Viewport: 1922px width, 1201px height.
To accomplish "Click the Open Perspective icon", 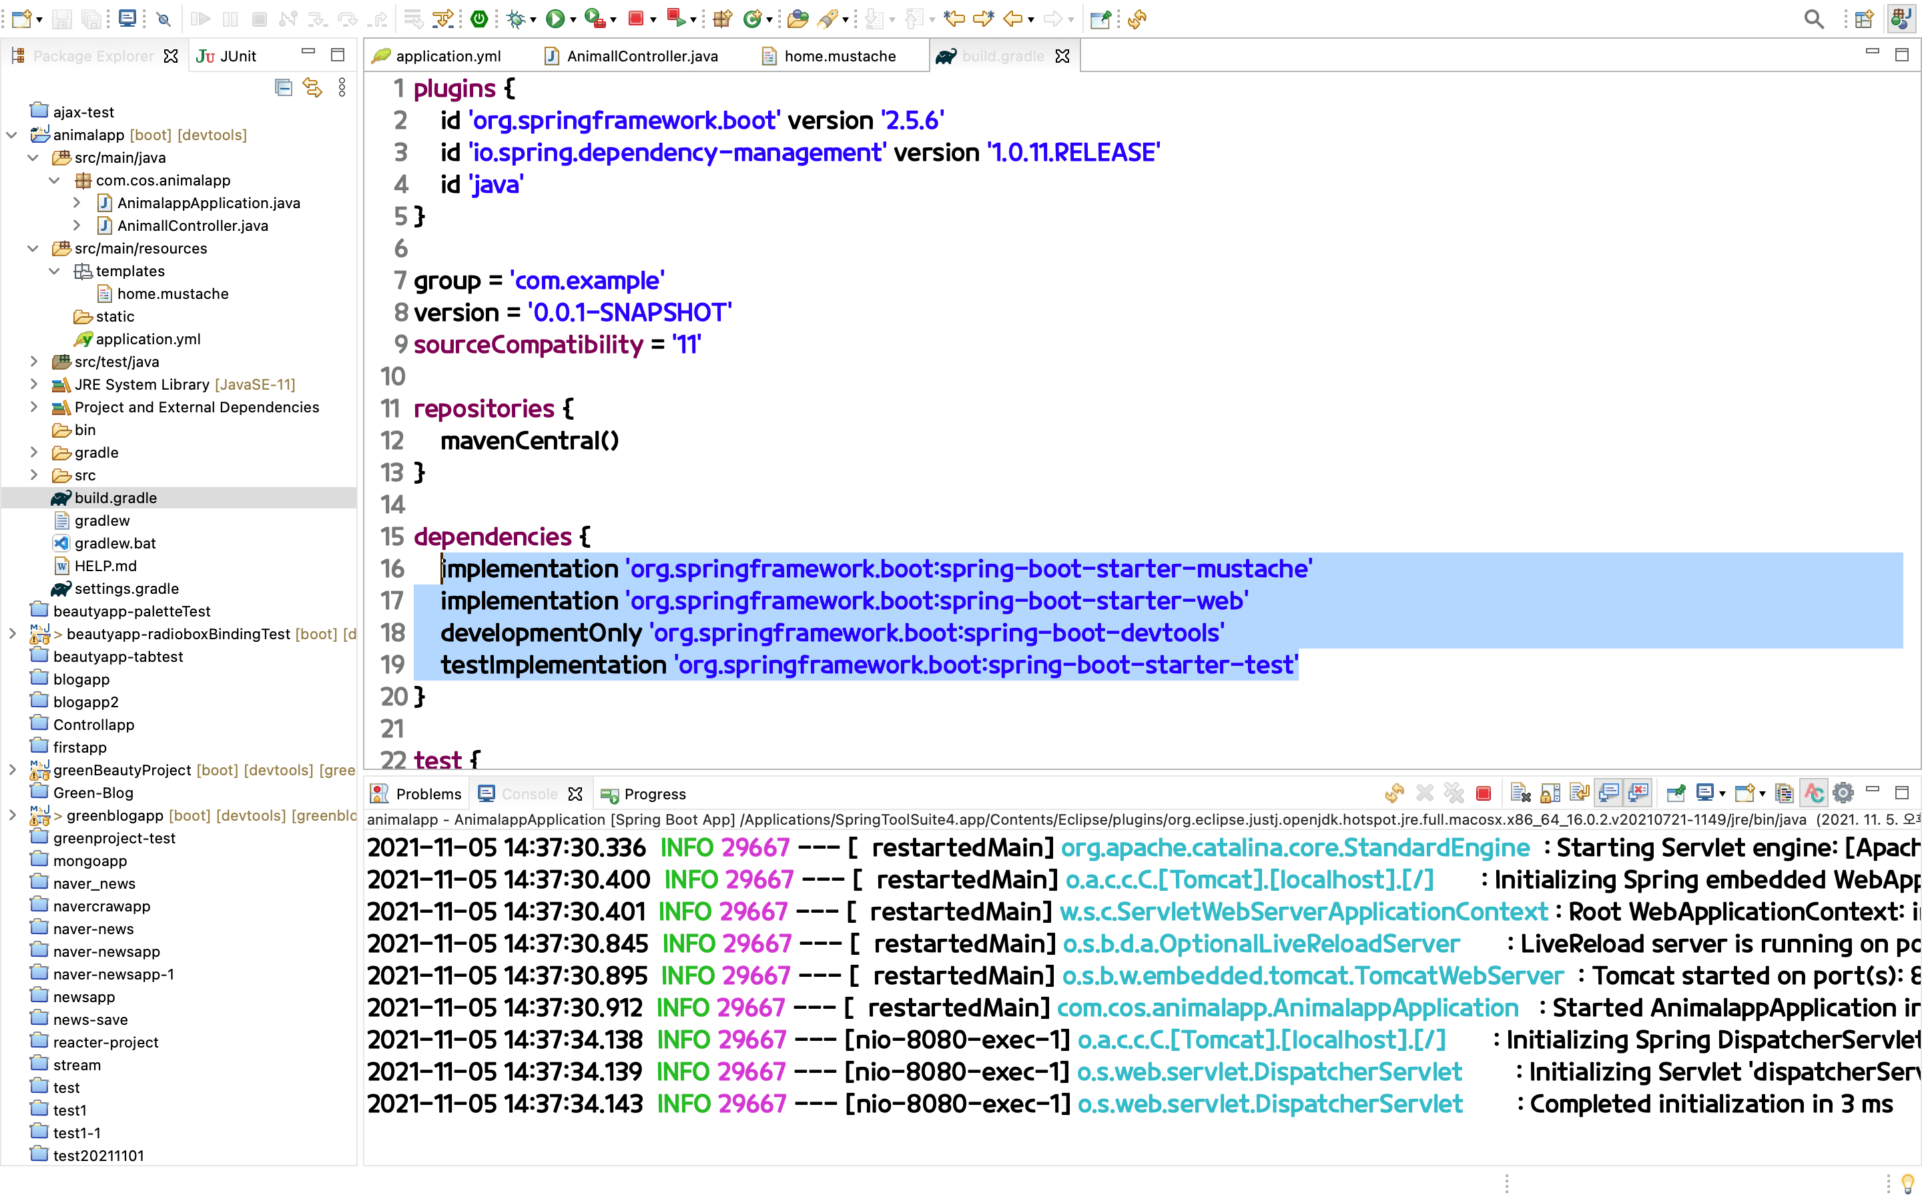I will (1865, 18).
